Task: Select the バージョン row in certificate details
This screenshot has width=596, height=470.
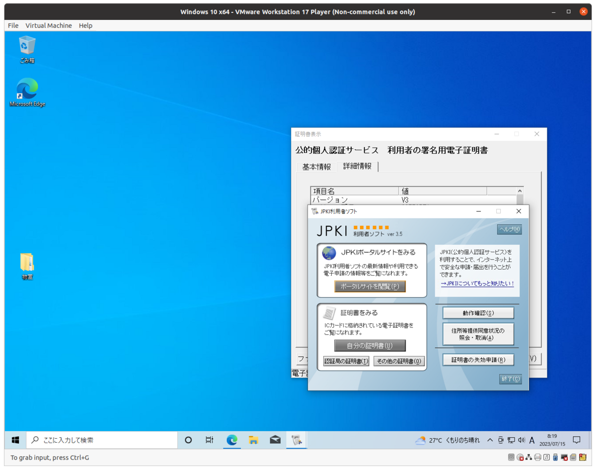Action: 413,200
